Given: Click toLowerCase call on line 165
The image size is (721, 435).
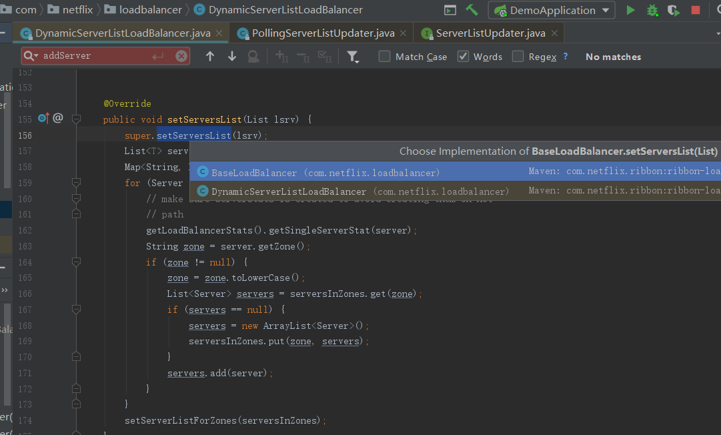Looking at the screenshot, I should (261, 278).
